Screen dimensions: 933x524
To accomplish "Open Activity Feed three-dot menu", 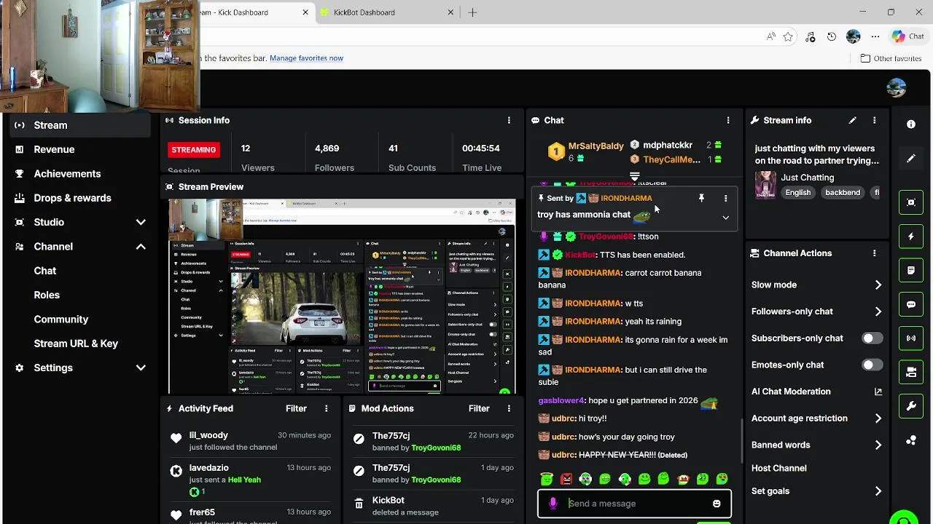I will (x=326, y=408).
